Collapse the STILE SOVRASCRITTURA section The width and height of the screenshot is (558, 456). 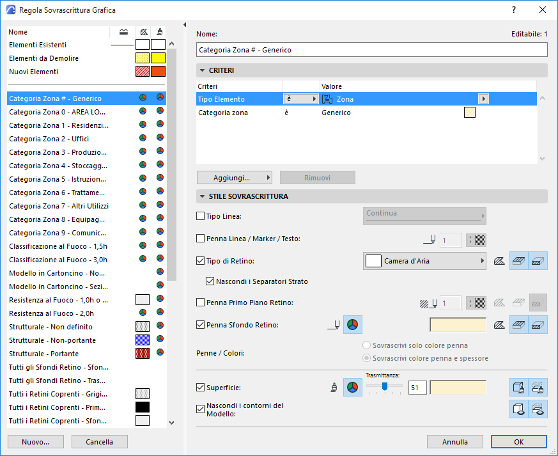(x=202, y=196)
